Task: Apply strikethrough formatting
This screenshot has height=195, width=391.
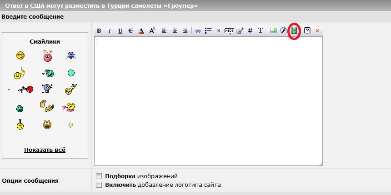Action: coord(130,31)
